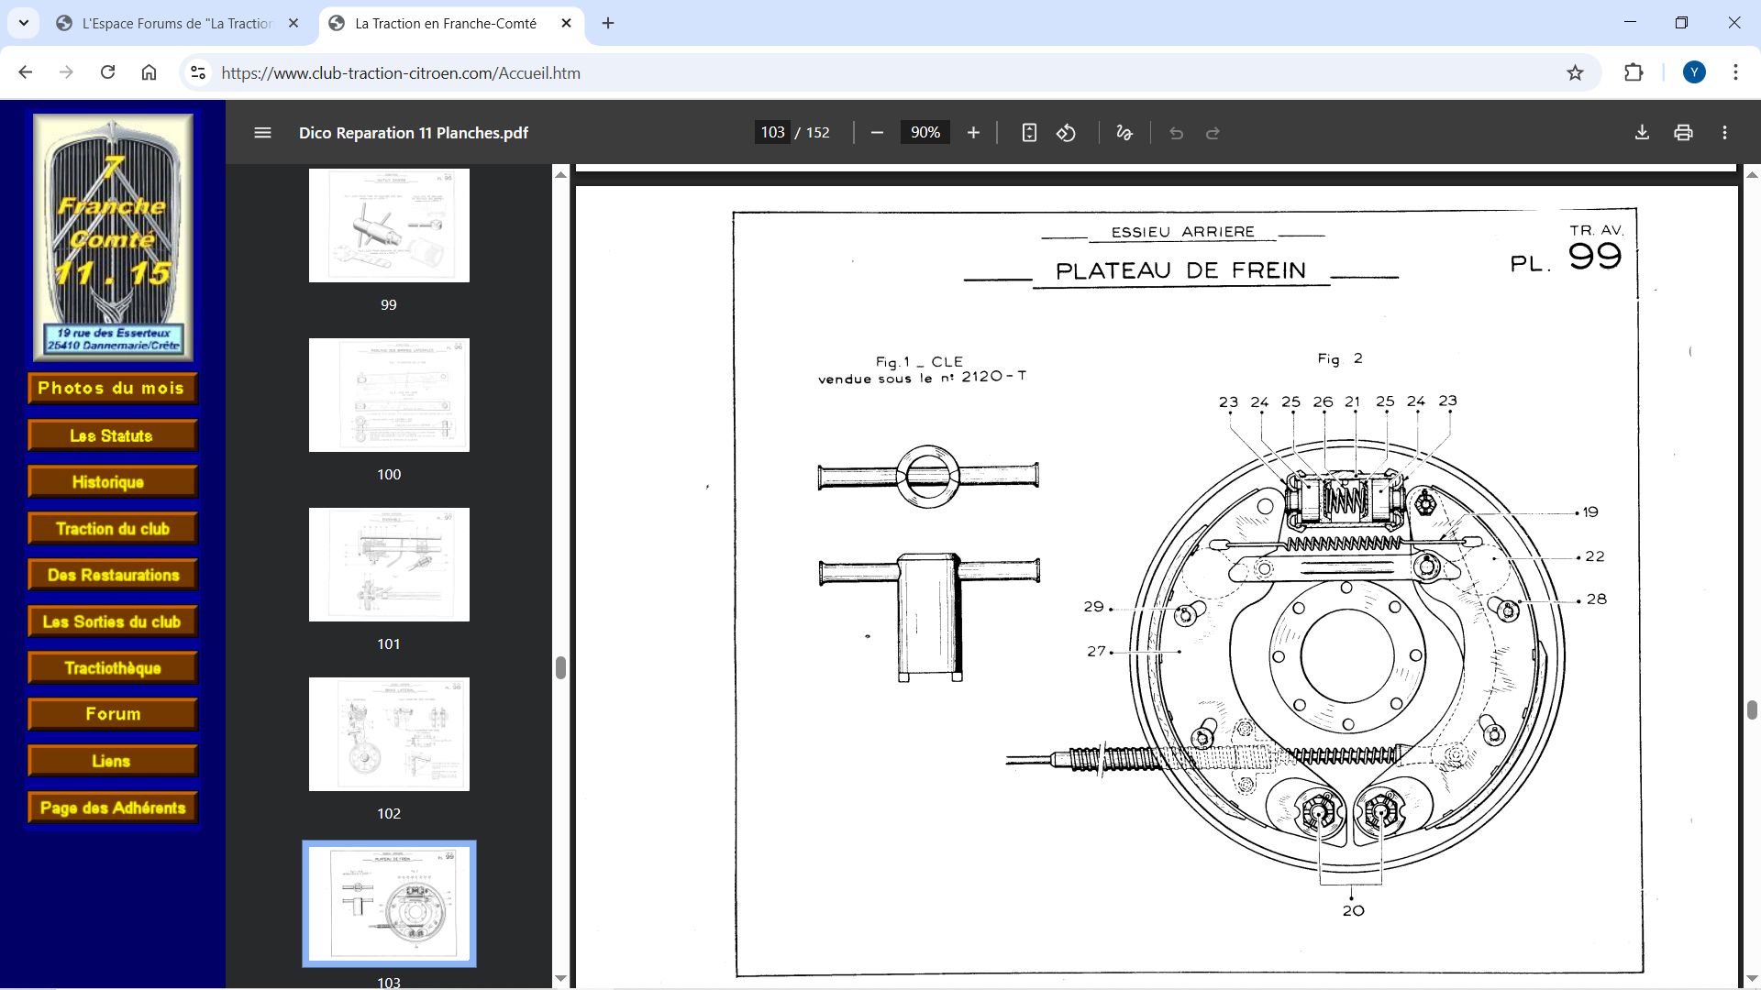Viewport: 1761px width, 990px height.
Task: Rotate the PDF counterclockwise
Action: pos(1066,133)
